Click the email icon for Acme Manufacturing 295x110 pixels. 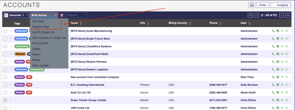[287, 31]
